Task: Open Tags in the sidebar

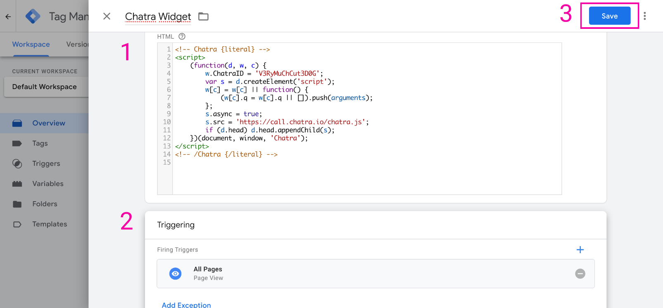Action: [40, 143]
